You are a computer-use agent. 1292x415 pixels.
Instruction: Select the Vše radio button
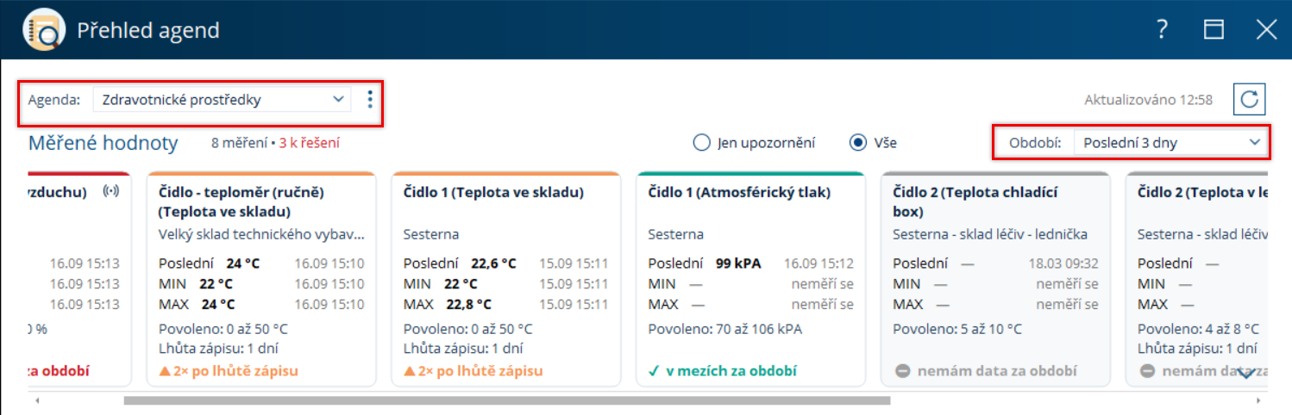click(858, 143)
